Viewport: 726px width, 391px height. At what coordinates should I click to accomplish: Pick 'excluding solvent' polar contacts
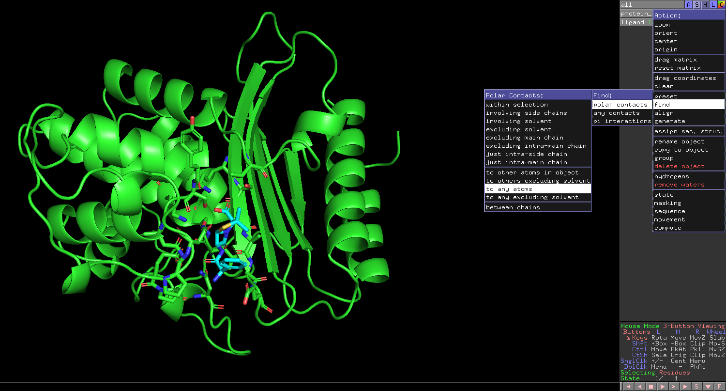[538, 129]
